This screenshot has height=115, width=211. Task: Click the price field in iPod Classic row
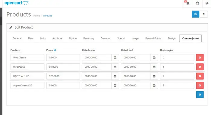pos(63,57)
